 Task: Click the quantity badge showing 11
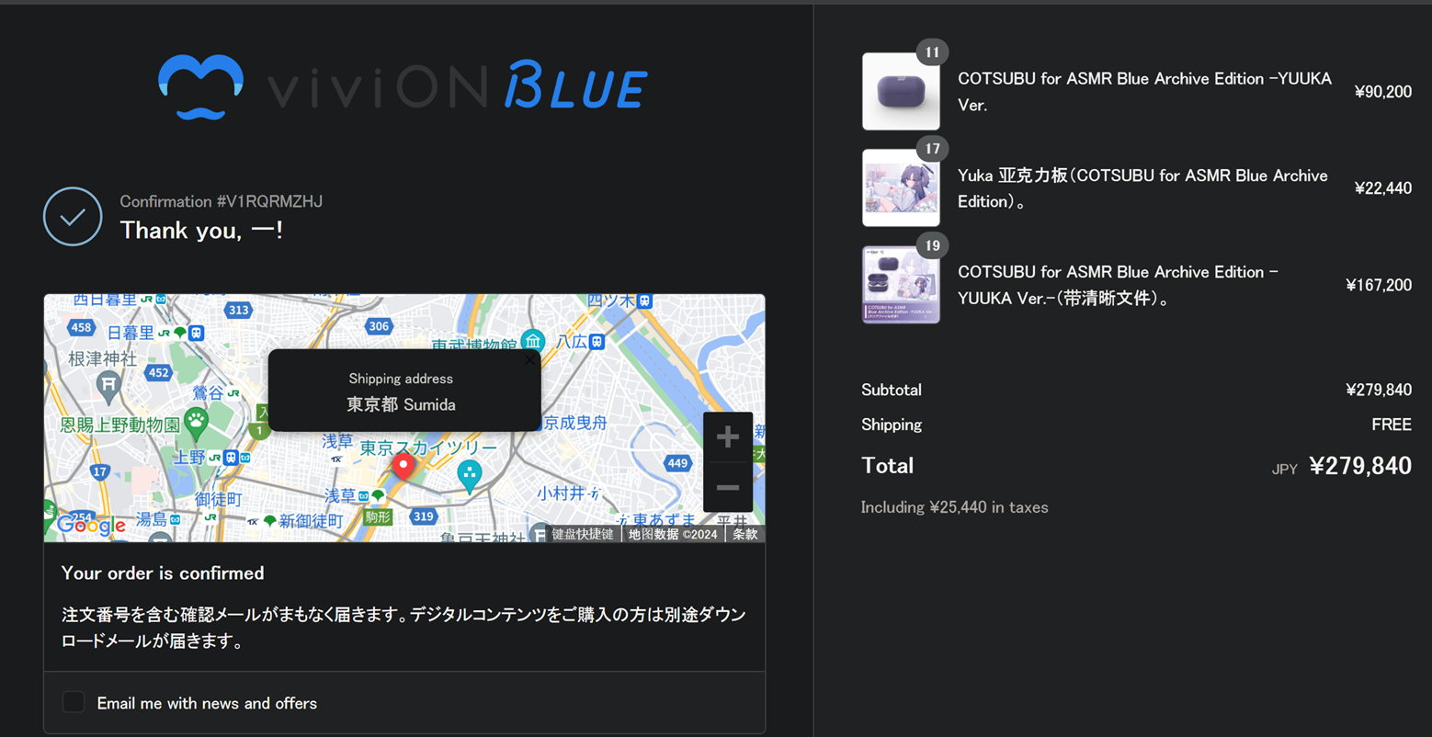click(x=932, y=52)
